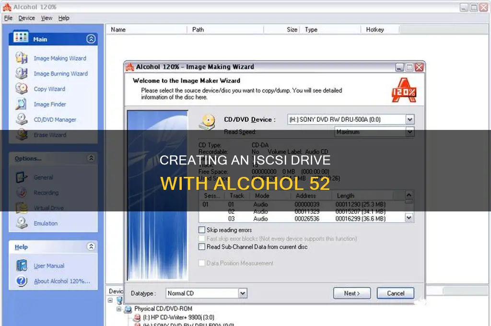Click the Length column header in track list
The height and width of the screenshot is (326, 491).
pyautogui.click(x=362, y=196)
